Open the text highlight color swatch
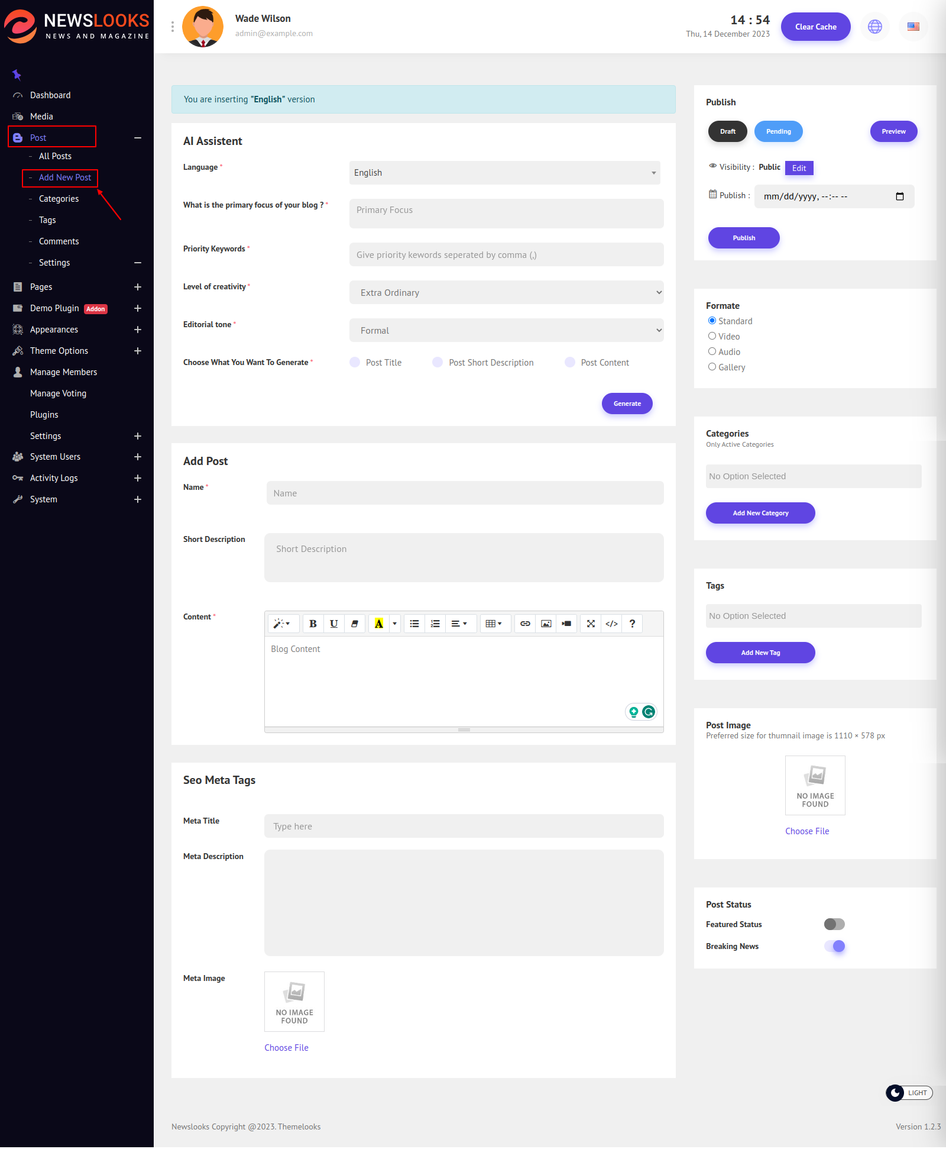 click(x=379, y=624)
